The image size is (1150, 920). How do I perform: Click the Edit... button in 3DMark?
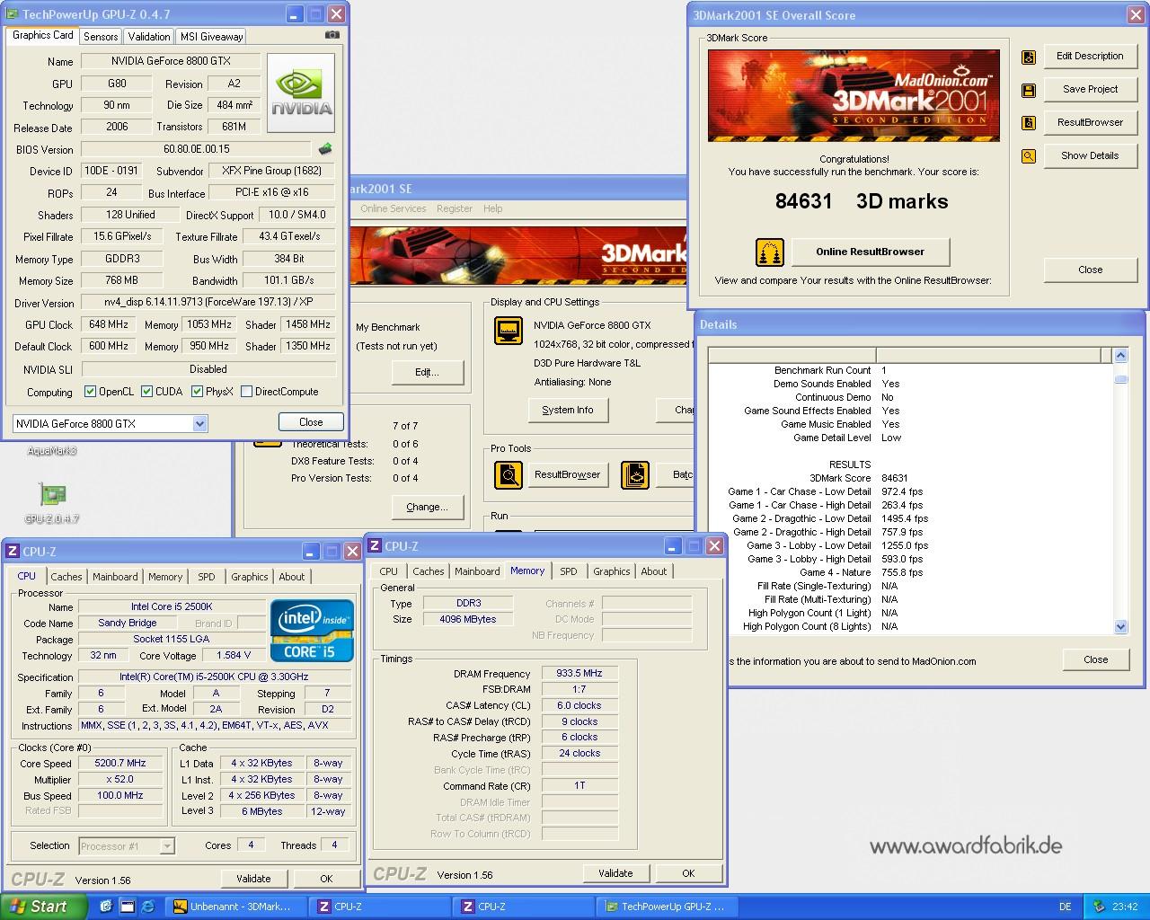click(x=427, y=372)
